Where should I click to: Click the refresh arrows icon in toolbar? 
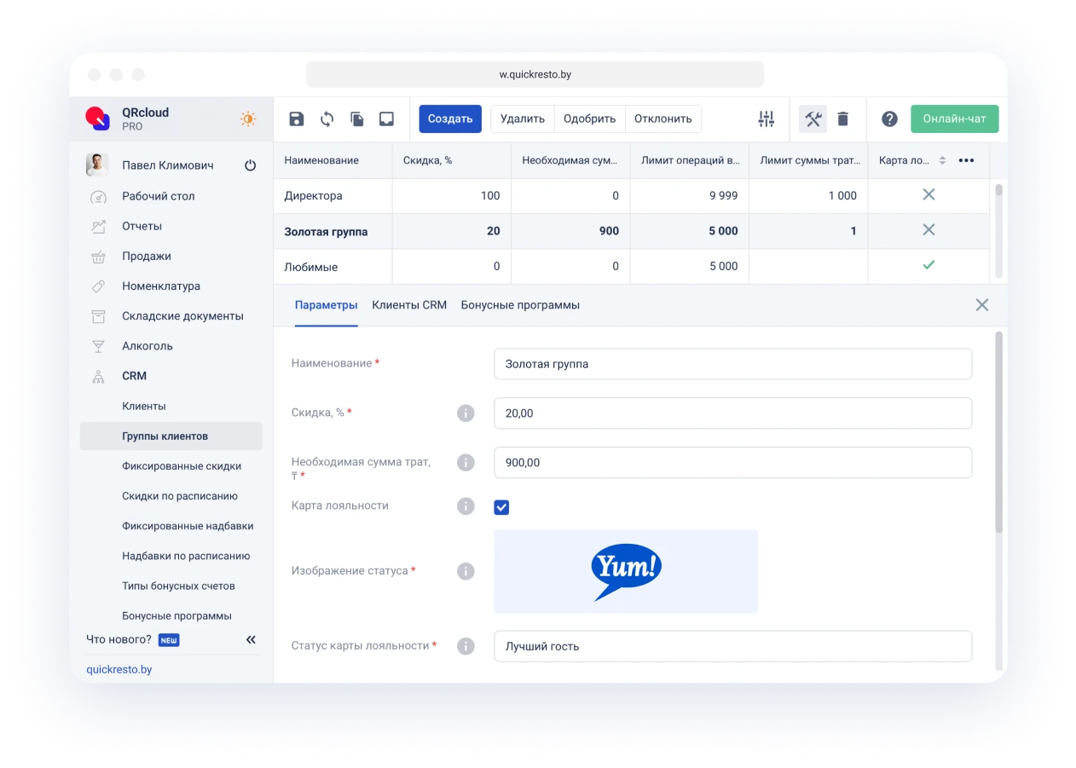[x=327, y=119]
